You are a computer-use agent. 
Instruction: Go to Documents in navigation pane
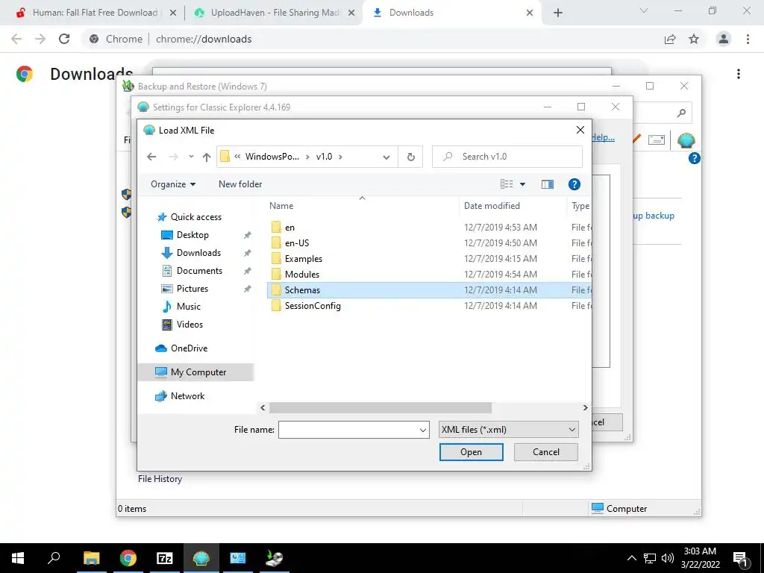click(x=199, y=271)
